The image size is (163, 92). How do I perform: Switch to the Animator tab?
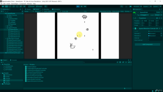click(x=46, y=9)
